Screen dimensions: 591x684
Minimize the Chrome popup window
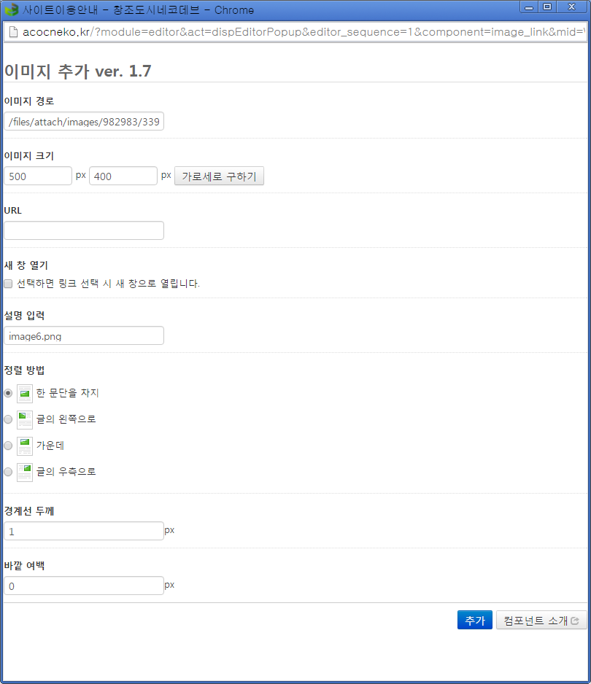(529, 7)
